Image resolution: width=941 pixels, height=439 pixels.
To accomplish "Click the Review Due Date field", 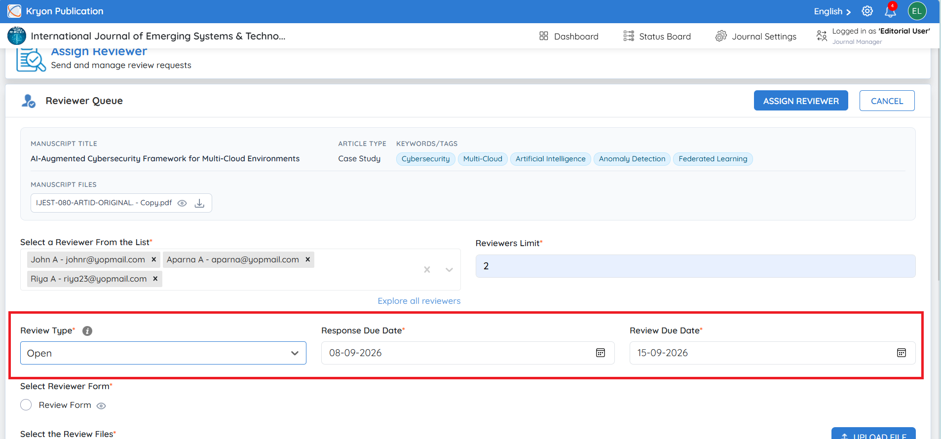I will pyautogui.click(x=772, y=353).
